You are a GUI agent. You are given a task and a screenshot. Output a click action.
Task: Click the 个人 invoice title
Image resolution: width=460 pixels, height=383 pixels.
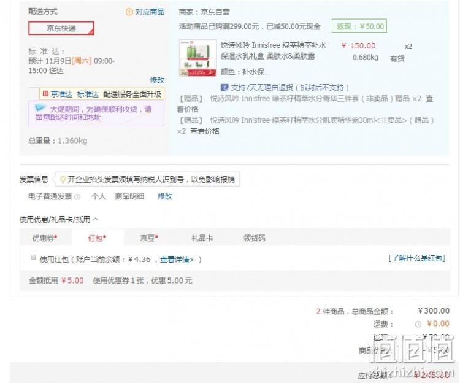pos(99,196)
